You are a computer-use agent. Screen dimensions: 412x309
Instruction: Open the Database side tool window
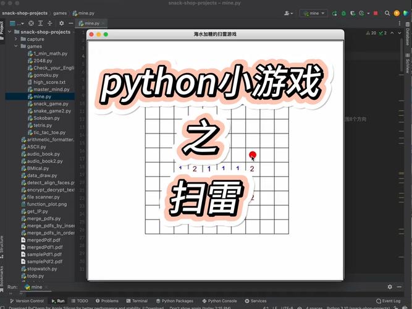[408, 34]
